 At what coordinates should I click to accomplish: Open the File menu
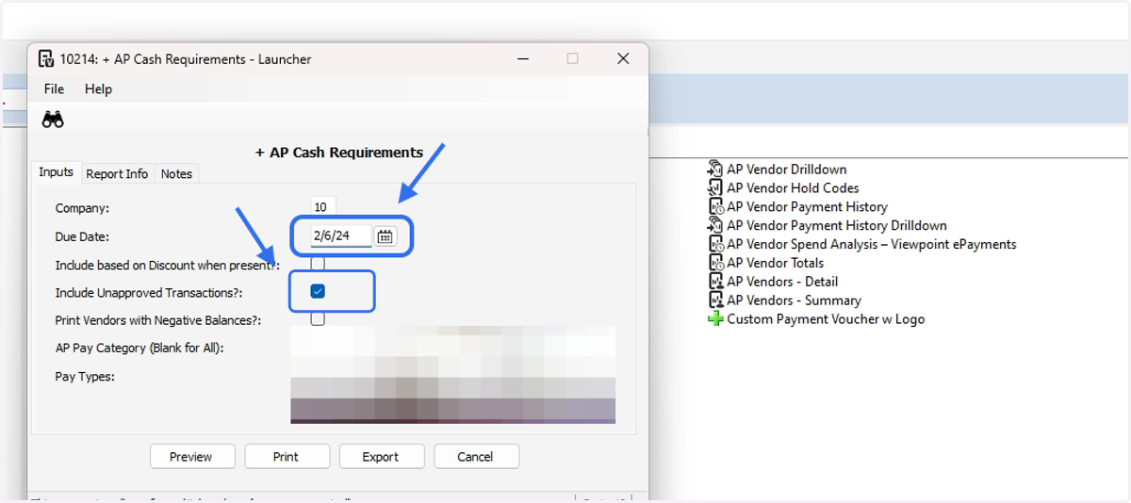(54, 89)
